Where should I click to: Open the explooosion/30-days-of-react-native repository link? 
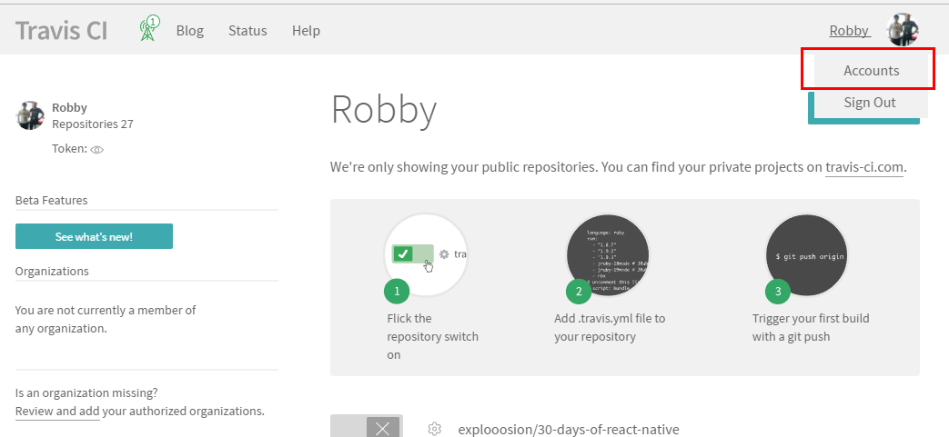[569, 429]
